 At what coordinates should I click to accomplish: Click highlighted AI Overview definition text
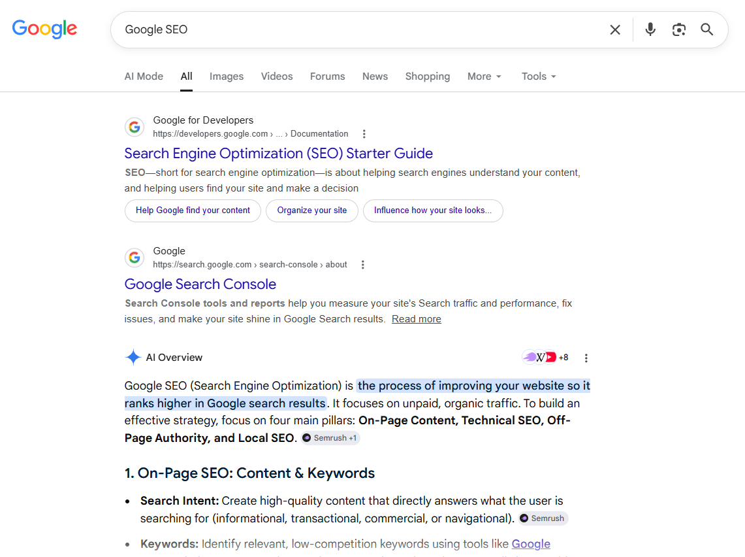tap(357, 394)
